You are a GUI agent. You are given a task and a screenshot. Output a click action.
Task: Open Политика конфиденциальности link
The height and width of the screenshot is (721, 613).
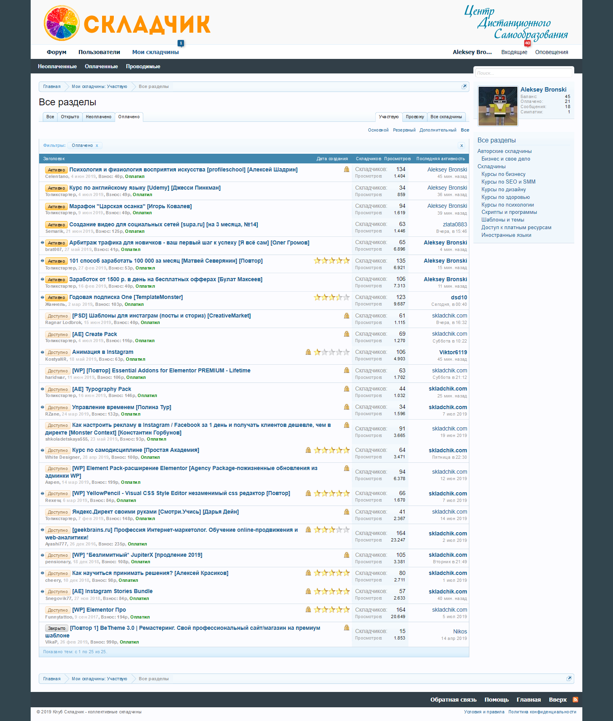[542, 712]
